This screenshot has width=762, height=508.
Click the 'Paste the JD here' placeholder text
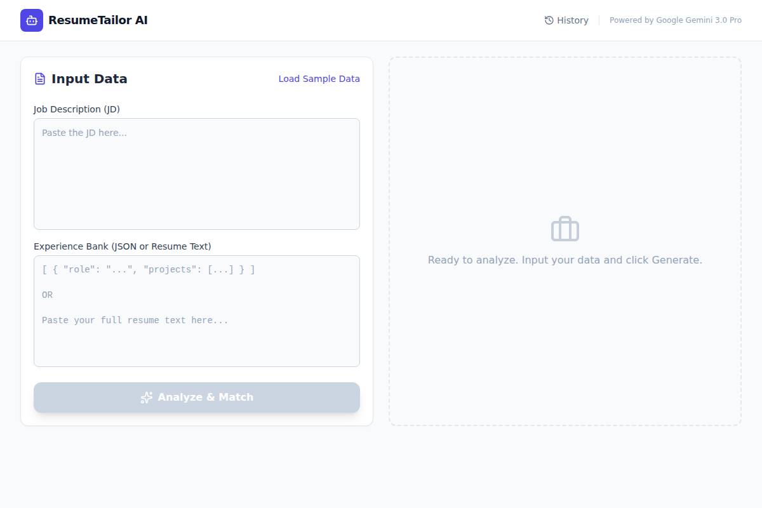point(84,133)
